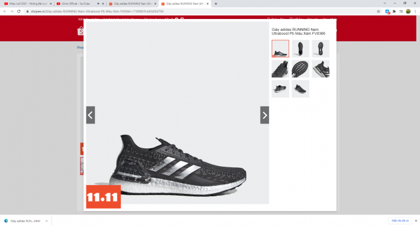This screenshot has height=227, width=420.
Task: Reload the page with refresh icon
Action: tap(19, 11)
